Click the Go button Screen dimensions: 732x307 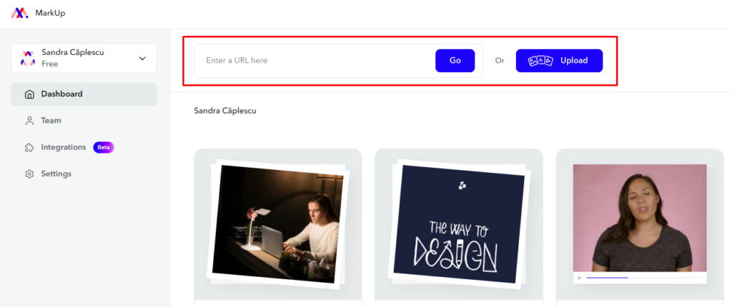455,61
